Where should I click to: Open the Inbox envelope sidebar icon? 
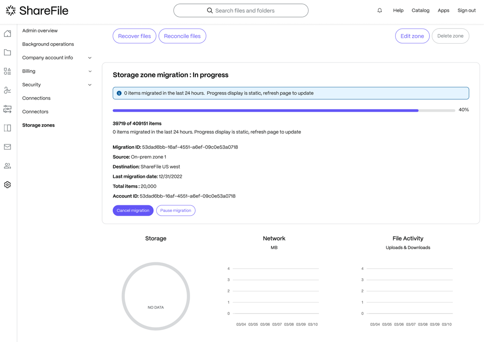pos(7,147)
